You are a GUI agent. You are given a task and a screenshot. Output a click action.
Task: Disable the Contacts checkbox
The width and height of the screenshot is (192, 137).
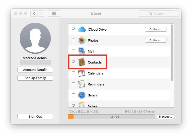pyautogui.click(x=74, y=62)
